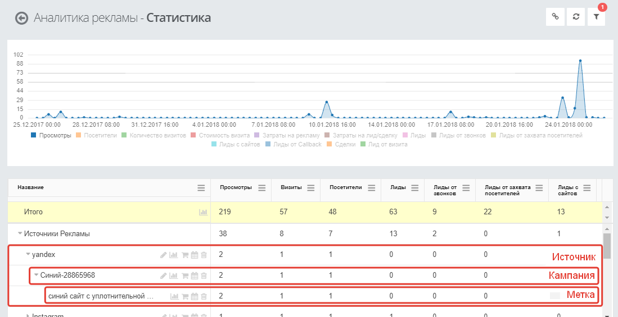This screenshot has height=317, width=618.
Task: Click the back arrow beside Аналитика рекламы
Action: point(21,19)
